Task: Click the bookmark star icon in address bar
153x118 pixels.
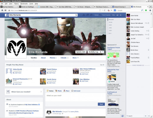Action: [x=100, y=10]
